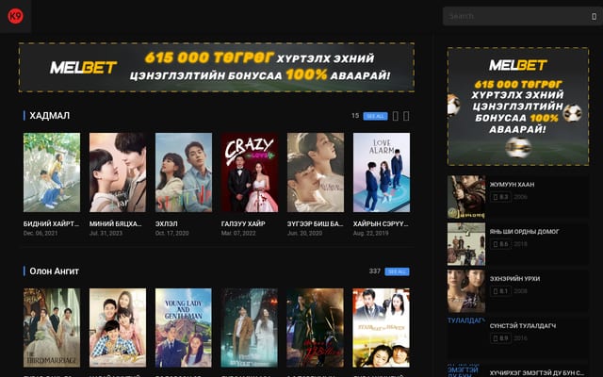Click the ХАДМАЛ section heading
The width and height of the screenshot is (603, 377).
pyautogui.click(x=50, y=115)
